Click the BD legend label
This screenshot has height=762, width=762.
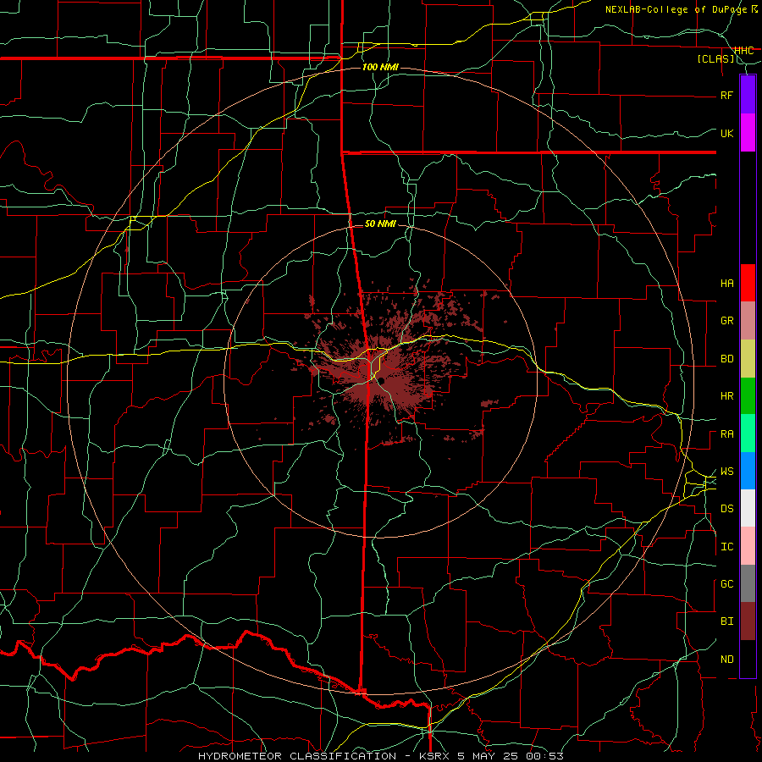point(727,359)
